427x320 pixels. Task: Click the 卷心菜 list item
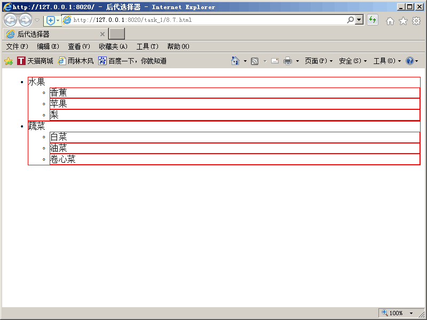tap(235, 159)
